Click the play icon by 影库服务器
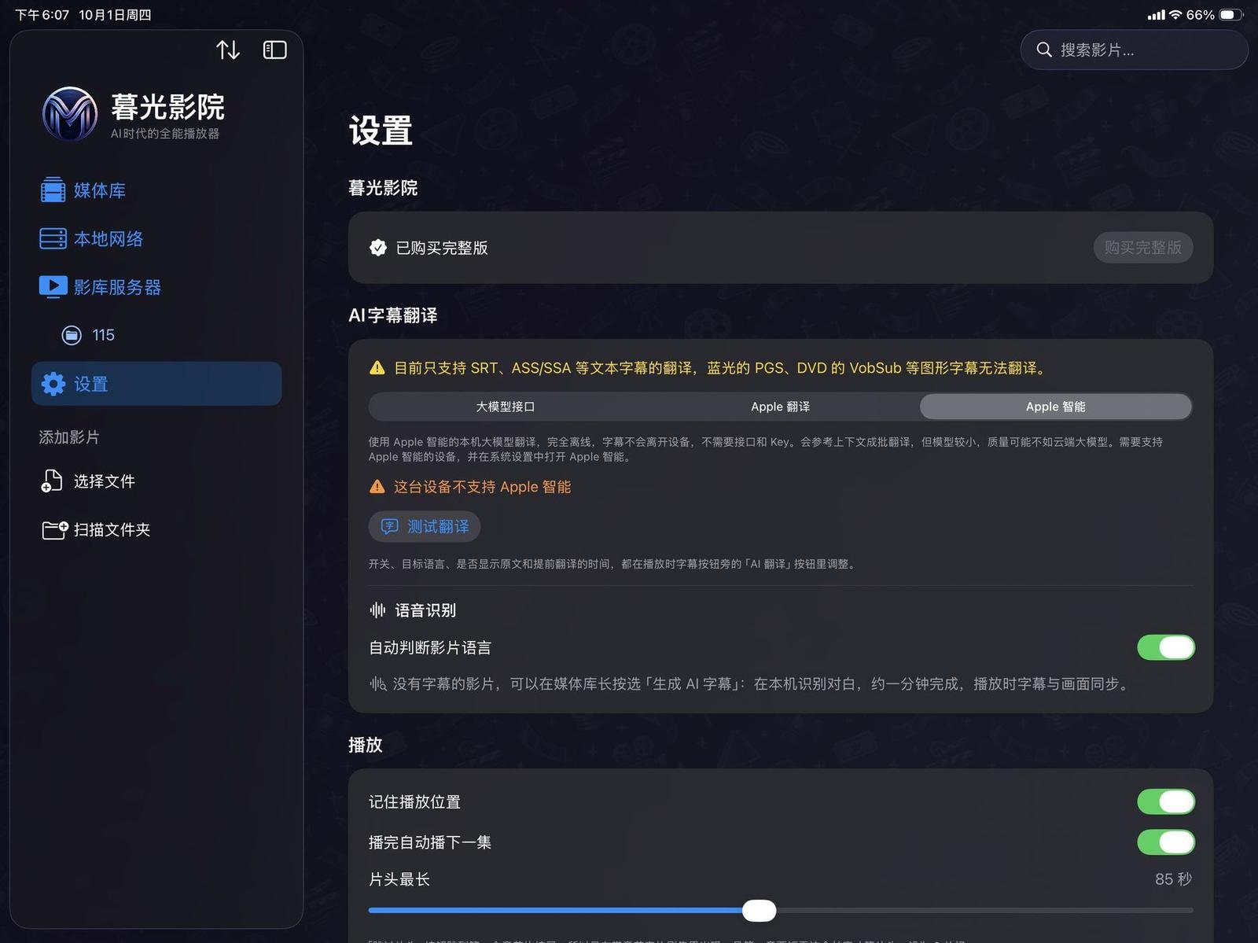The width and height of the screenshot is (1258, 943). click(x=53, y=287)
